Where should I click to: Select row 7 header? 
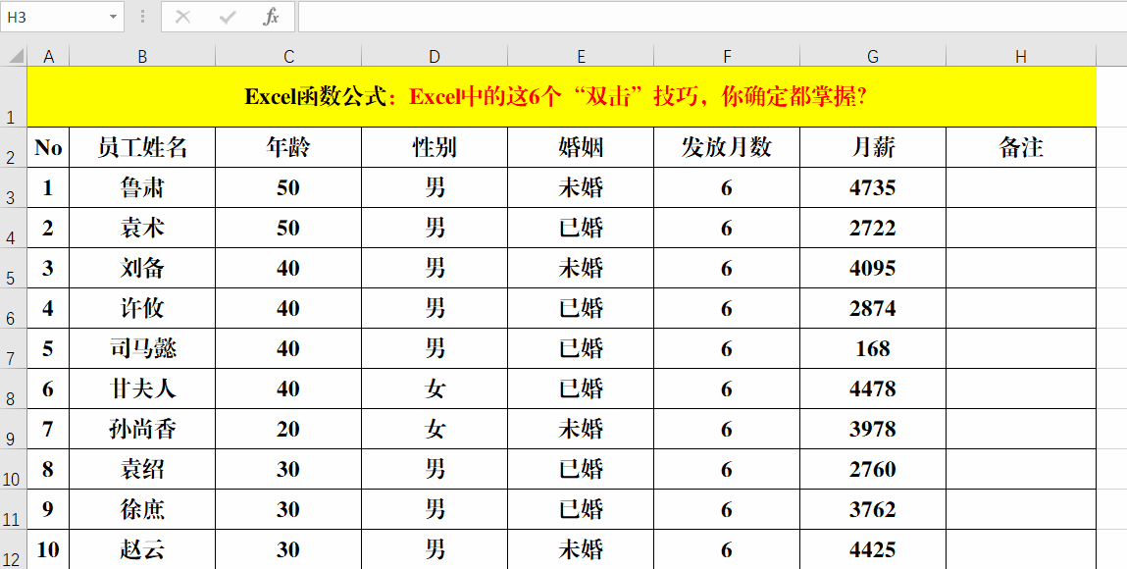click(x=14, y=349)
